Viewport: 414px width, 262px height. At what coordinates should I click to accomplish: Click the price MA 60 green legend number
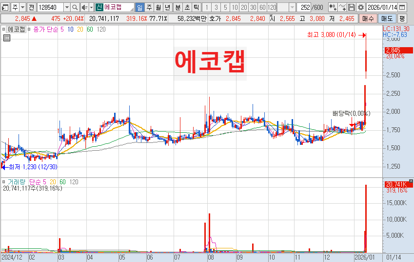[x=90, y=29]
